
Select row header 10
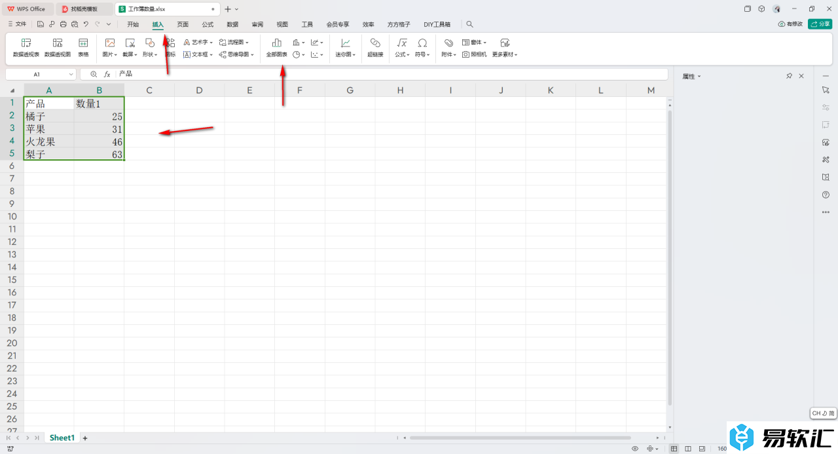click(12, 217)
